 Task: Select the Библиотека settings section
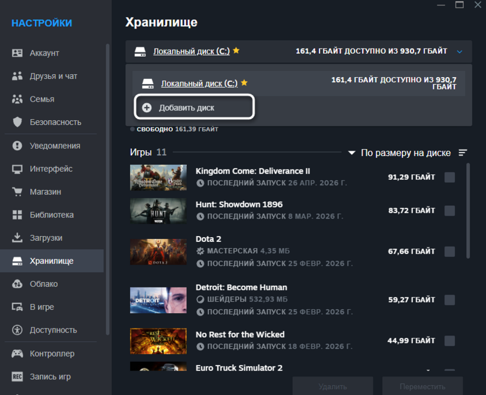[x=52, y=215]
